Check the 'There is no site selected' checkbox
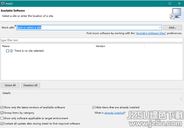 pyautogui.click(x=7, y=51)
